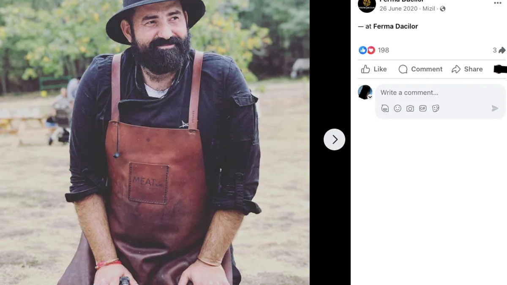Click the 26 June 2020 post date
The width and height of the screenshot is (507, 285).
click(x=398, y=9)
